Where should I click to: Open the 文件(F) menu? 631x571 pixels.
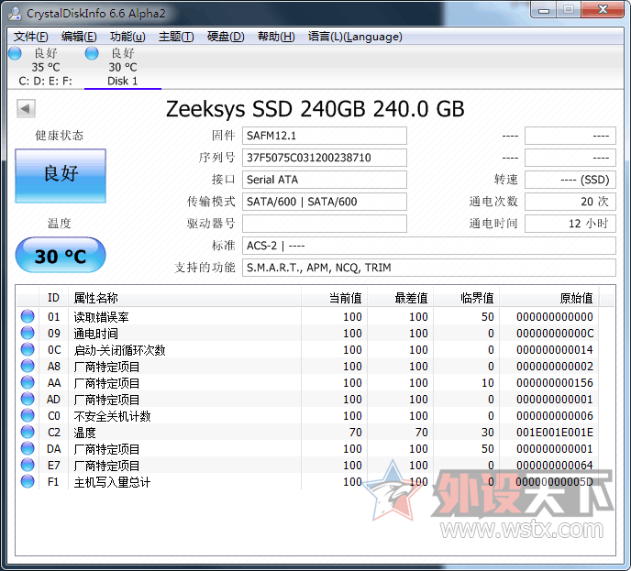click(x=31, y=37)
